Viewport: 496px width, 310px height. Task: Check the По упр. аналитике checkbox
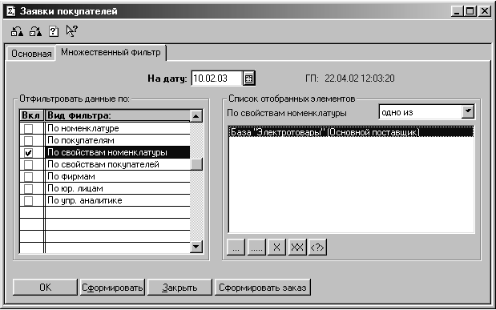29,200
